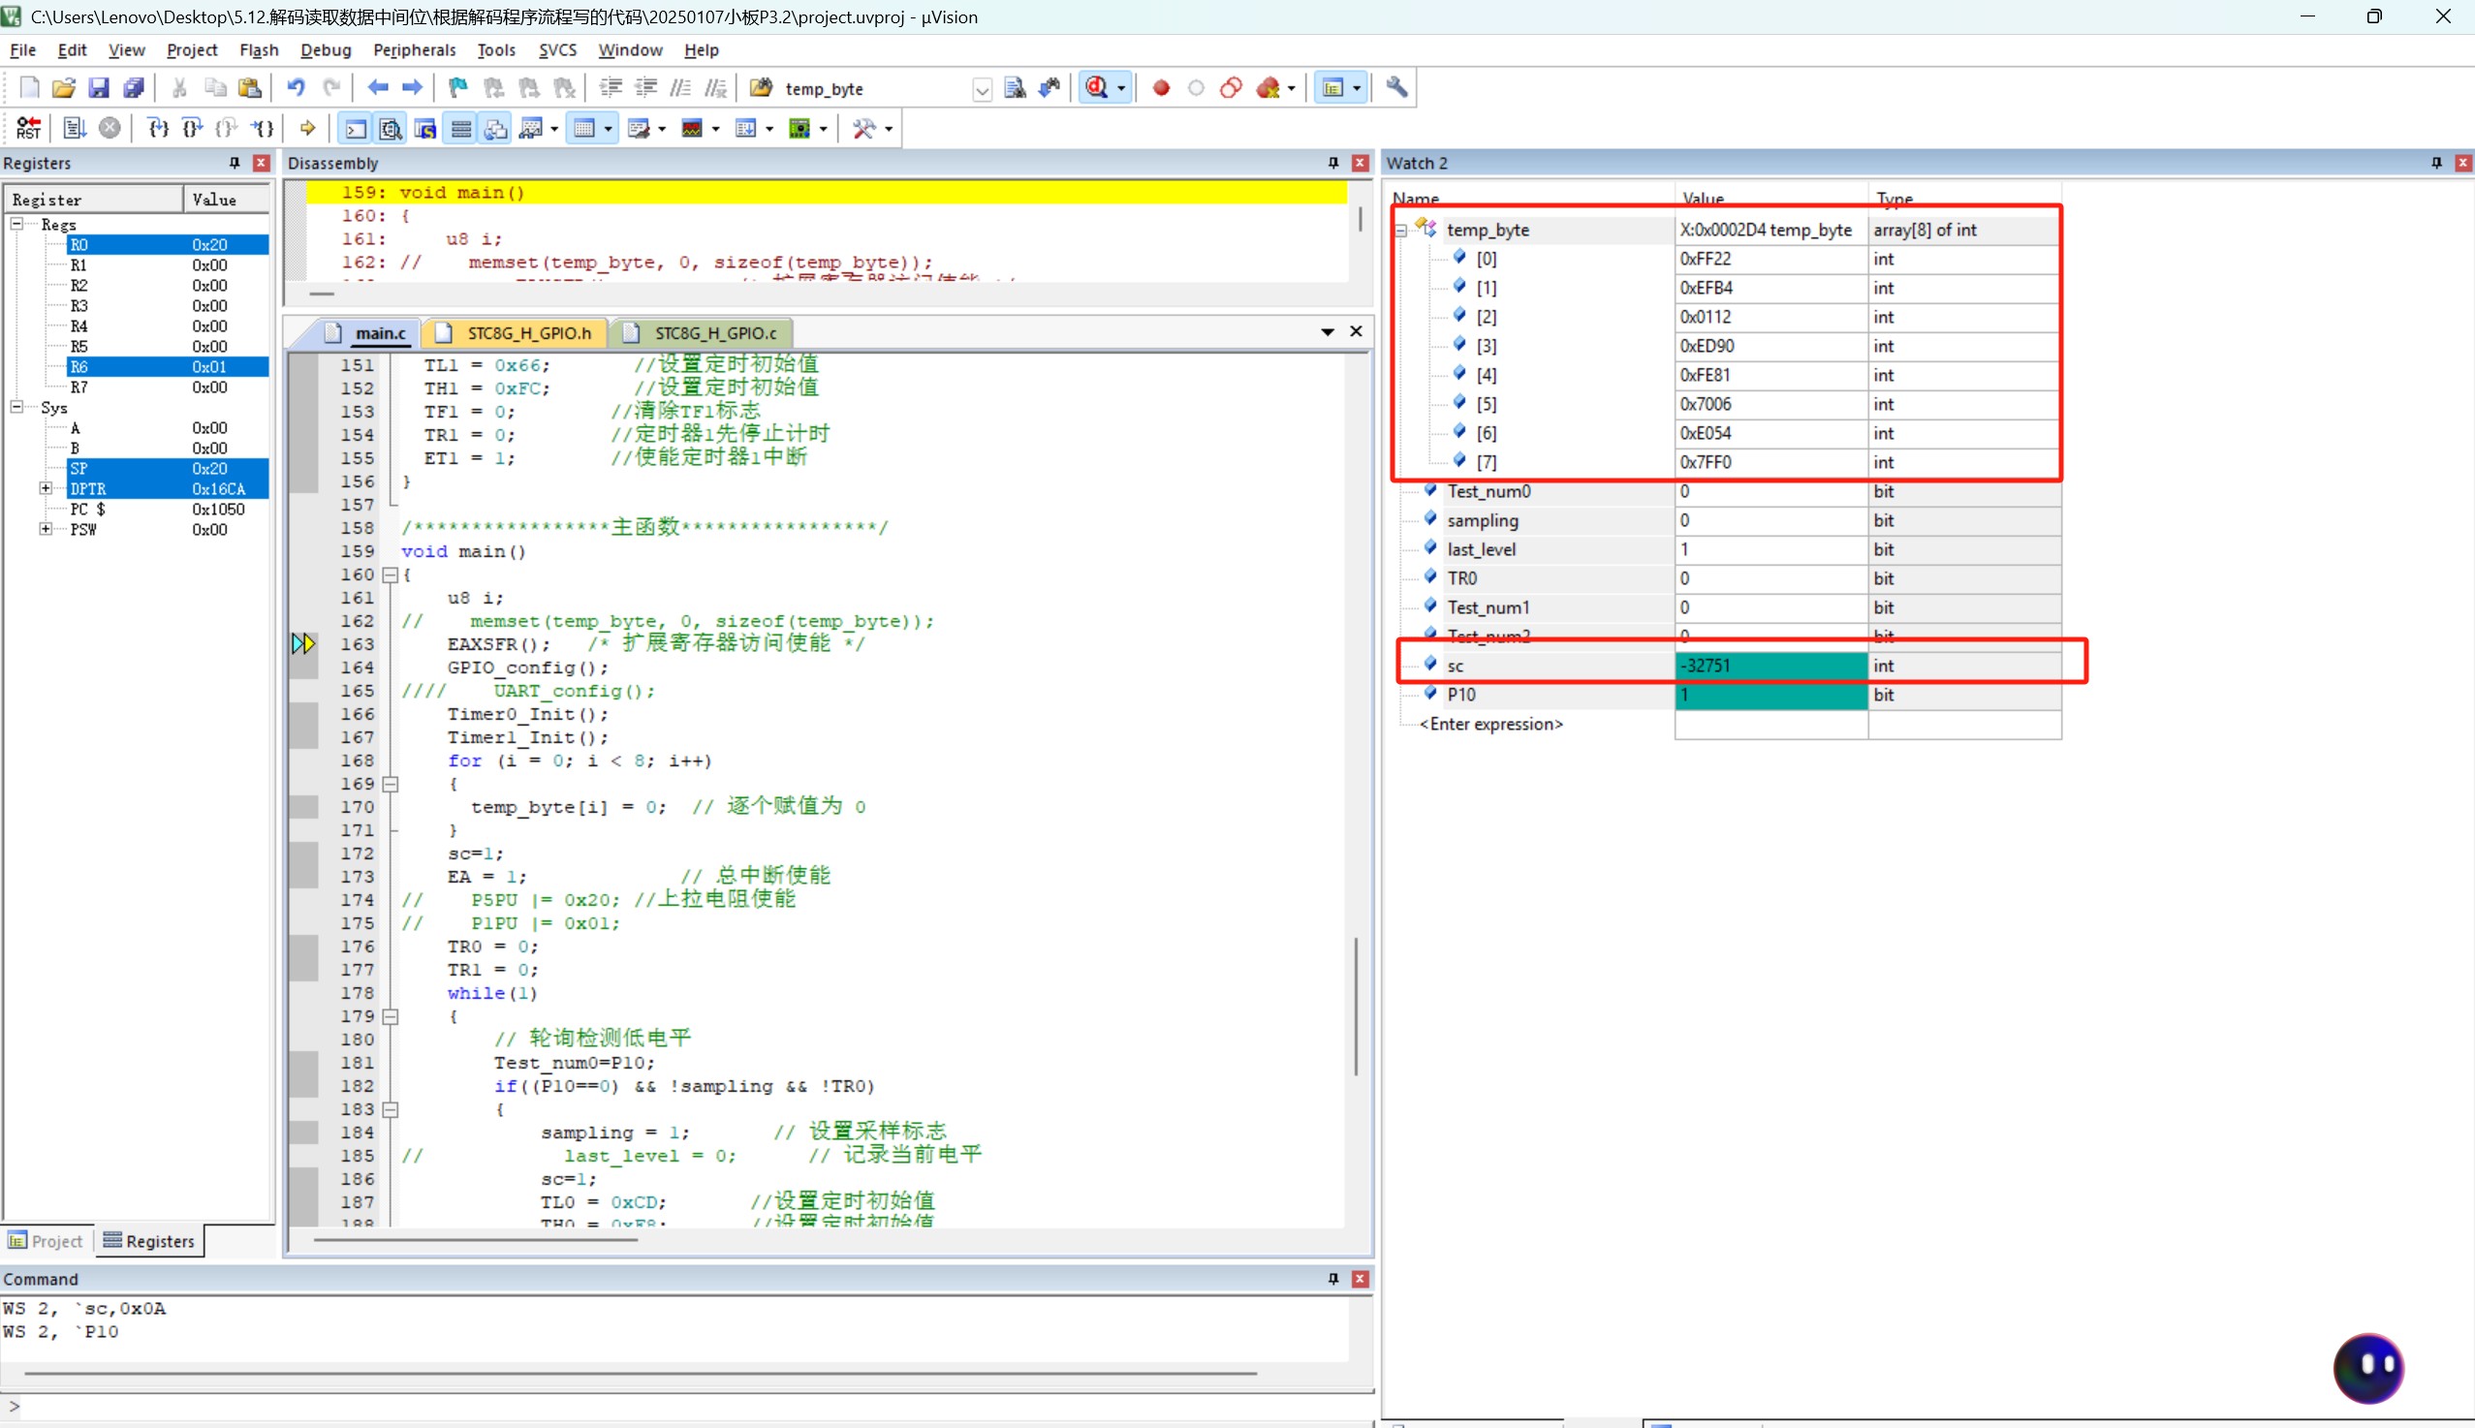The image size is (2475, 1428).
Task: Open the editor tab list dropdown arrow
Action: click(x=1328, y=332)
